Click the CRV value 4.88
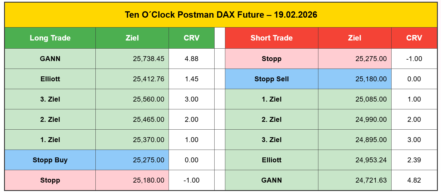This screenshot has height=193, width=441. (x=191, y=59)
